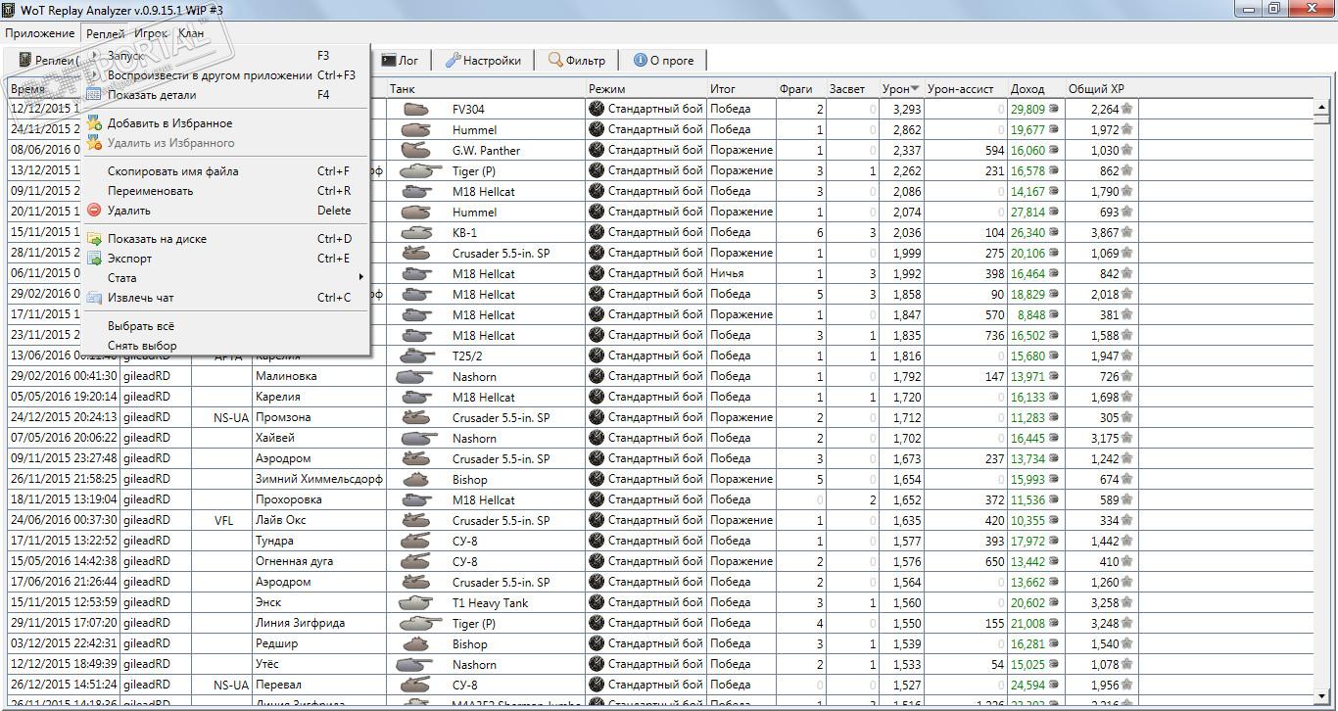Click the FV304 tank icon
Viewport: 1338px width, 711px height.
417,110
